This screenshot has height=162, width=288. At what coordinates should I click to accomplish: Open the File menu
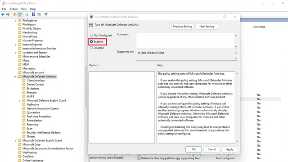pyautogui.click(x=4, y=9)
